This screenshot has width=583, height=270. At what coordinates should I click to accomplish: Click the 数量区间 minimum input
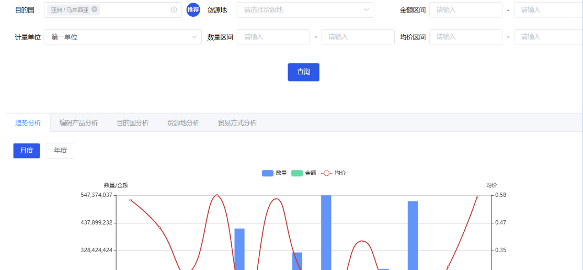click(x=273, y=37)
